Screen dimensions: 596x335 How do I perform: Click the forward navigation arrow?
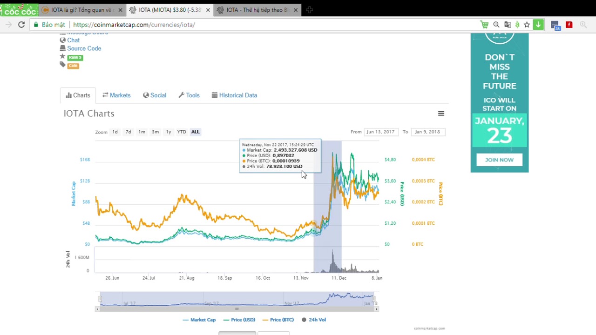(x=8, y=25)
